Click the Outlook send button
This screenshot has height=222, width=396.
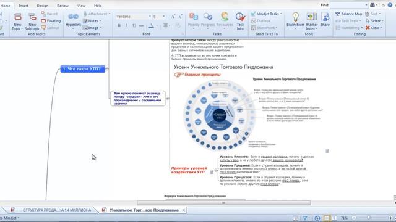click(260, 21)
